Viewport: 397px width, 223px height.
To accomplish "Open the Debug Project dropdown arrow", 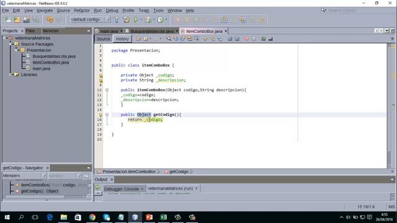I will click(154, 19).
